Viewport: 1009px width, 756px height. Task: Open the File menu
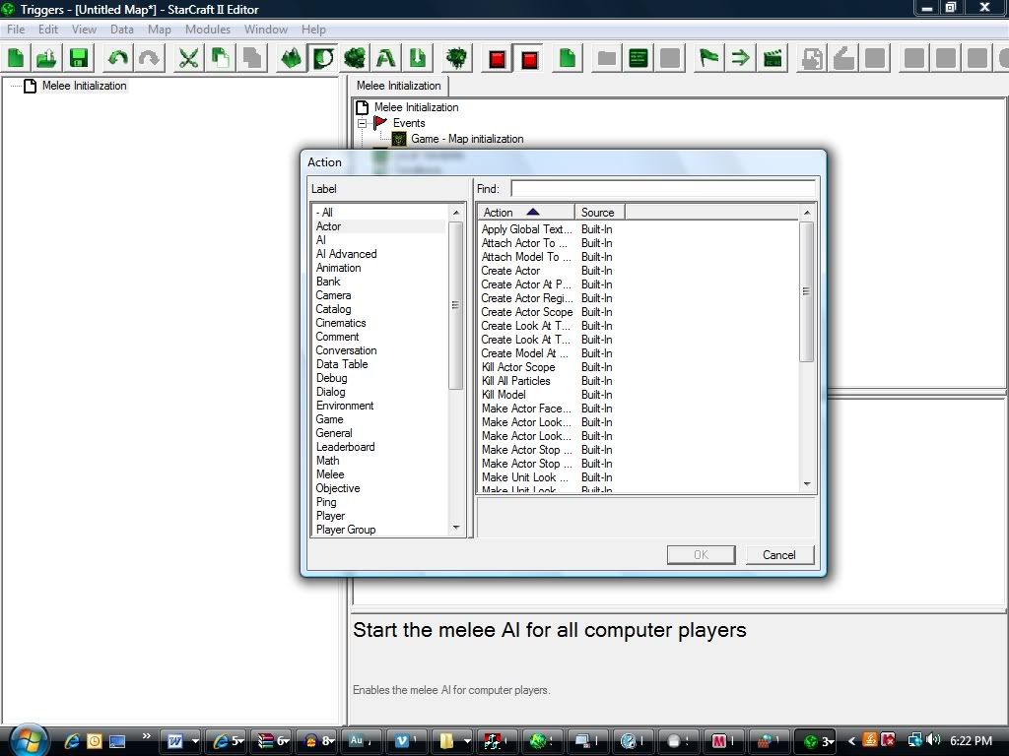pos(16,30)
